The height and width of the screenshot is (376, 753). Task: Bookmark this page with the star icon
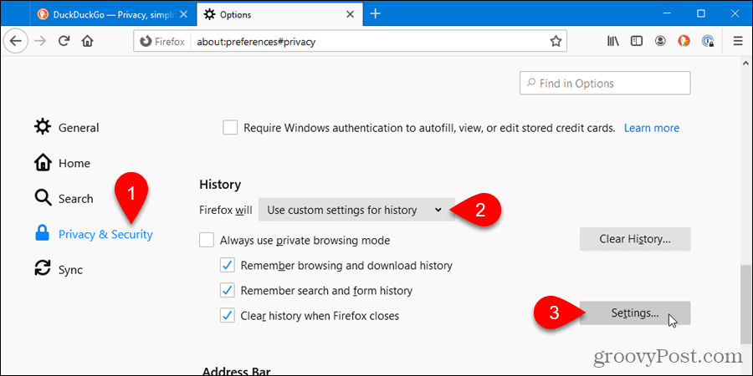pyautogui.click(x=556, y=41)
